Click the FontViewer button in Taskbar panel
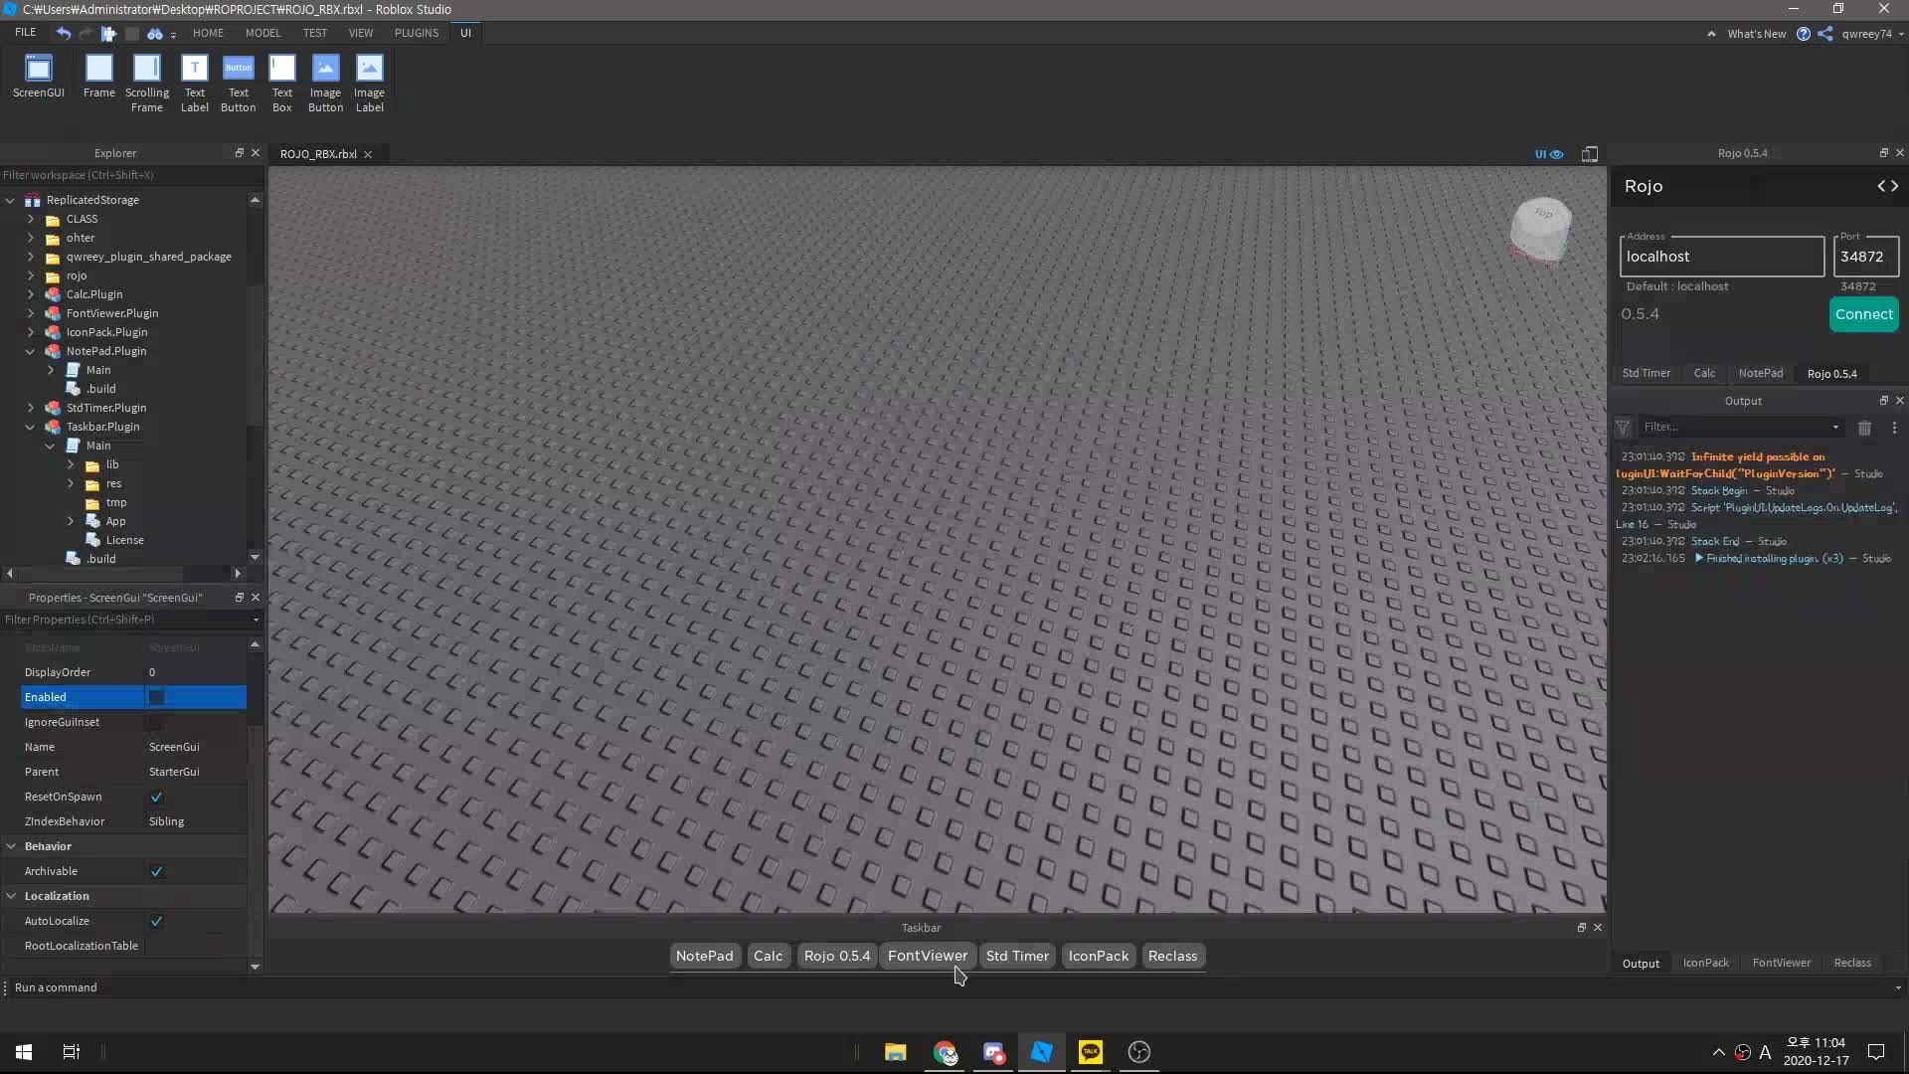The width and height of the screenshot is (1909, 1074). point(927,956)
